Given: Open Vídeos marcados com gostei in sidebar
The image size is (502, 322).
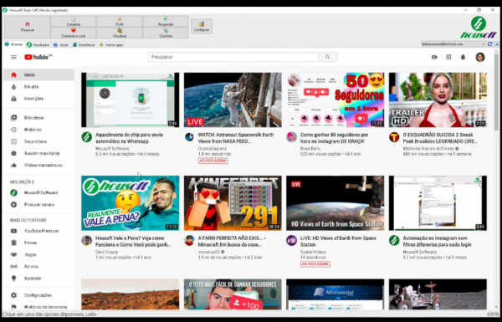Looking at the screenshot, I should click(x=38, y=165).
